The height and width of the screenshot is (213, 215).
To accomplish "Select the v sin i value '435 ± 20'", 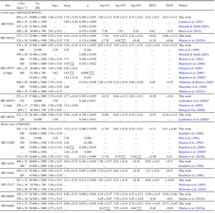I will coord(22,27).
